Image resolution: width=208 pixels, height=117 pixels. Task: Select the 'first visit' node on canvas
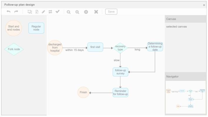95,47
